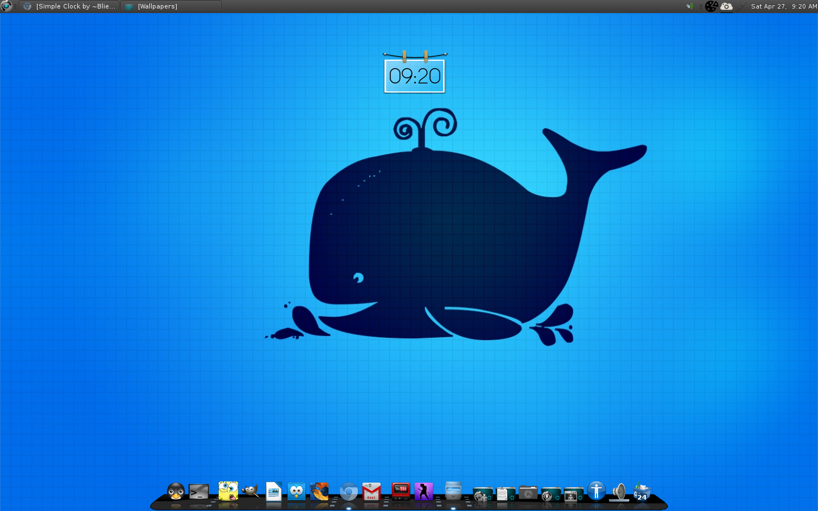
Task: Open the file cabinet manager icon
Action: coord(453,491)
